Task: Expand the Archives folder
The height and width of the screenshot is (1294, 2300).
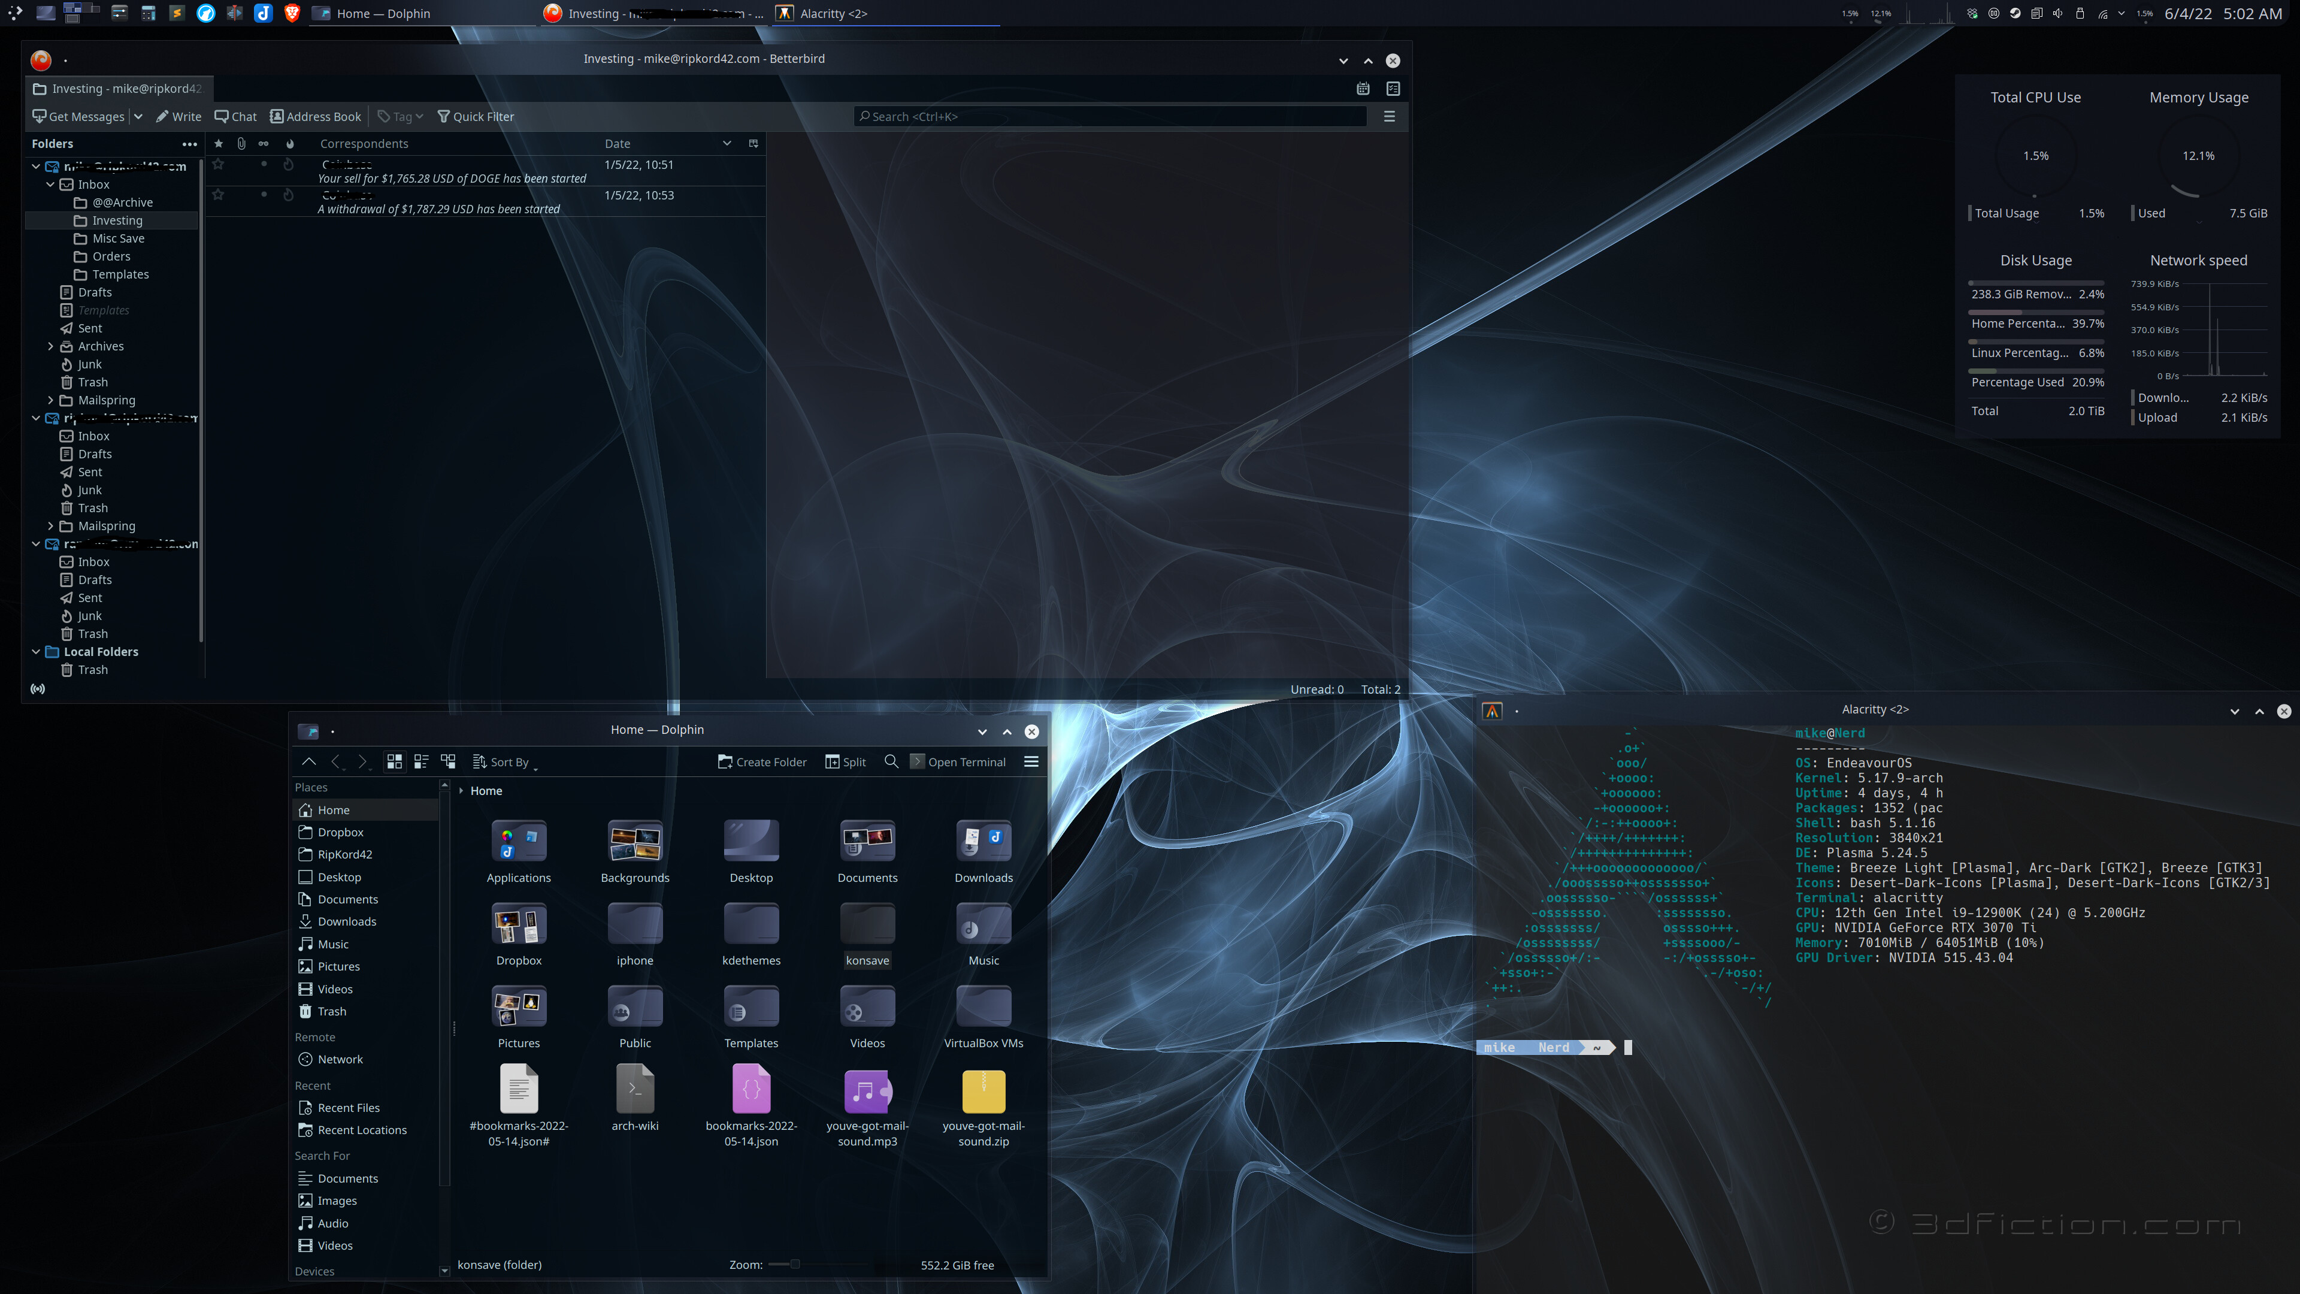Action: pos(51,346)
